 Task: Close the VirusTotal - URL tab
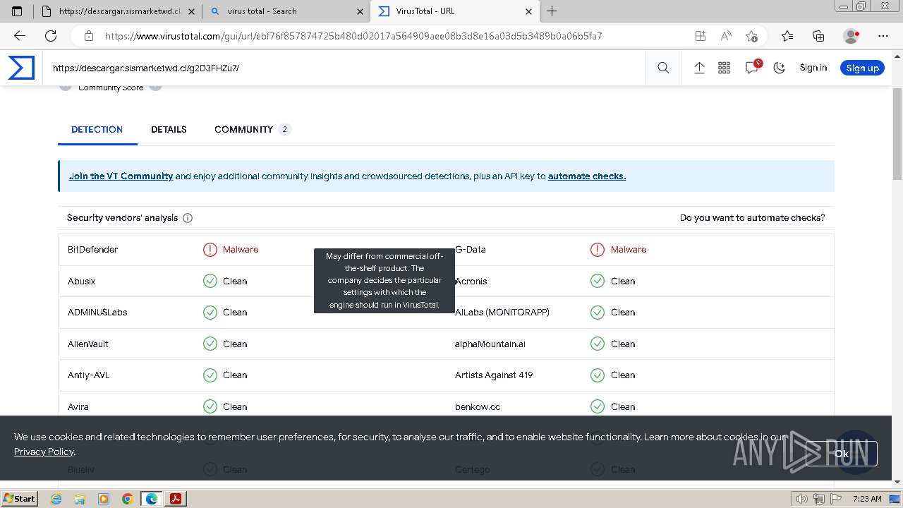(529, 11)
